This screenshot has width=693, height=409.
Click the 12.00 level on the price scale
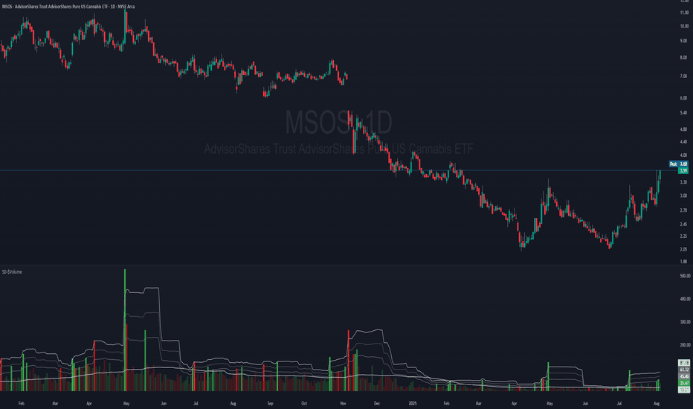(683, 1)
